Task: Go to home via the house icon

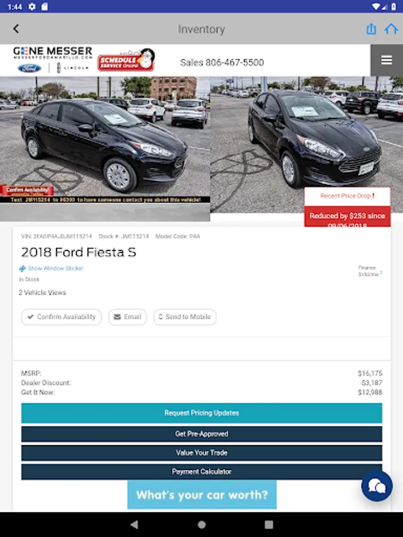Action: coord(391,29)
